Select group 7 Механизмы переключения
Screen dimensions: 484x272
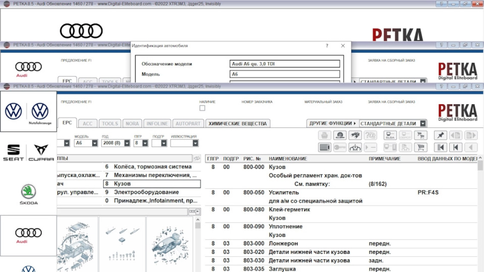(152, 175)
